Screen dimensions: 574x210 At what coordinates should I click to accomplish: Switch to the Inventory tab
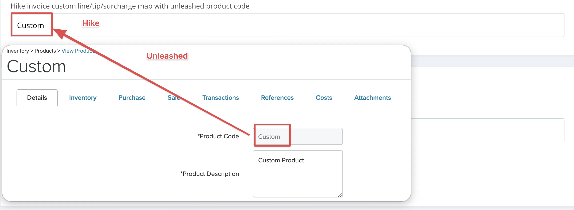click(x=83, y=98)
